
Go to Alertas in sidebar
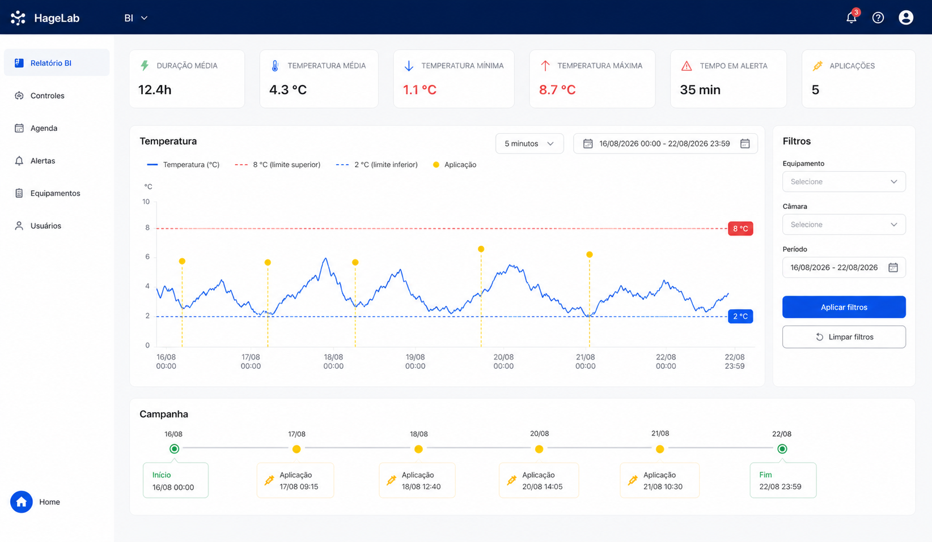pos(57,161)
